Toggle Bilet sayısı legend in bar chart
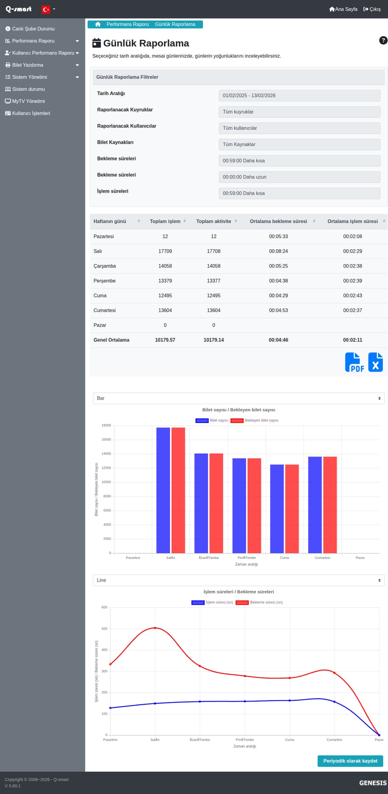The height and width of the screenshot is (794, 388). coord(212,420)
